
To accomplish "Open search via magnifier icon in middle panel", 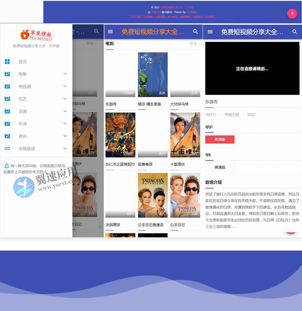I will pyautogui.click(x=196, y=32).
